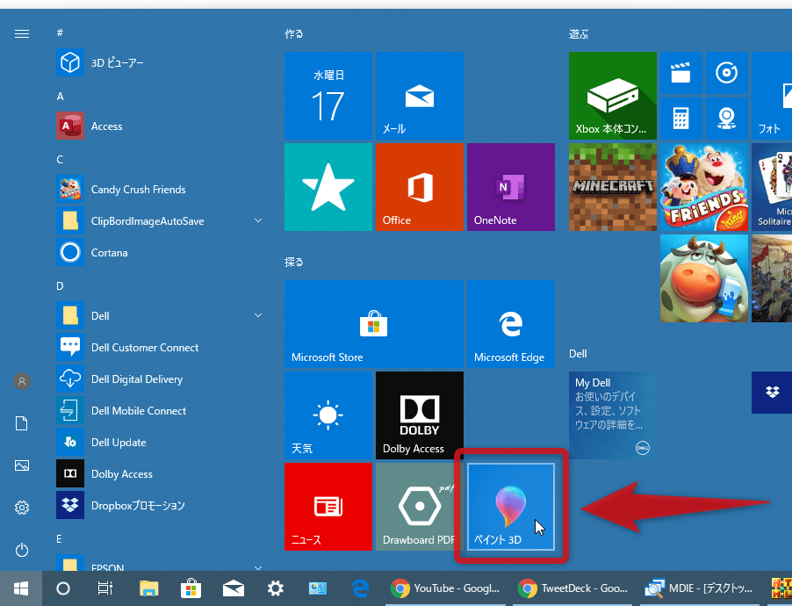792x606 pixels.
Task: Click the Dell tile group title
Action: click(x=578, y=353)
